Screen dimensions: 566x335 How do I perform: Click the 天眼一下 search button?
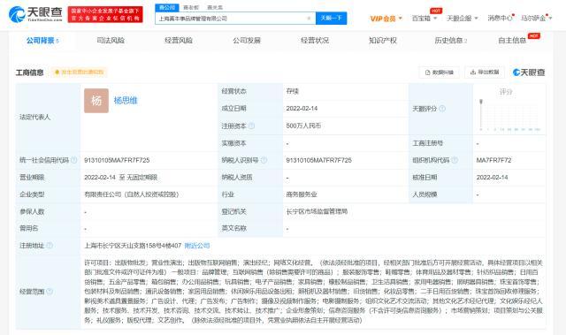331,18
